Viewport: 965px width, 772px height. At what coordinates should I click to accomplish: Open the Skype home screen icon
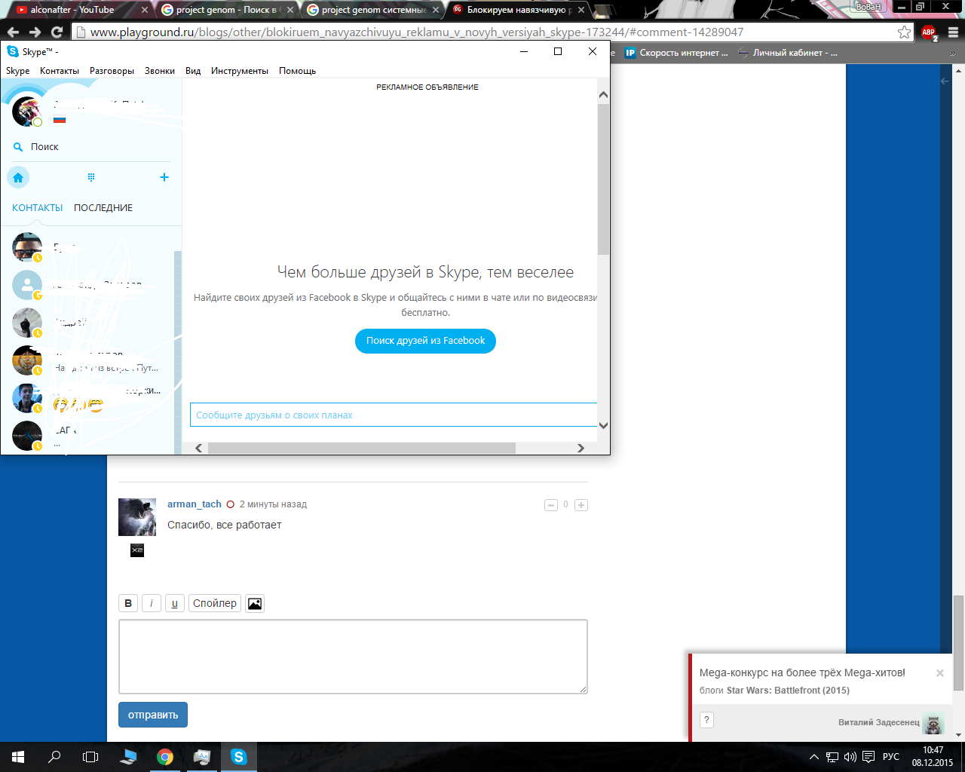click(x=18, y=177)
